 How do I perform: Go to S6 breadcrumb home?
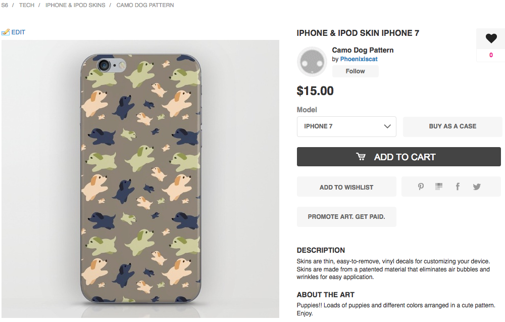(x=5, y=5)
